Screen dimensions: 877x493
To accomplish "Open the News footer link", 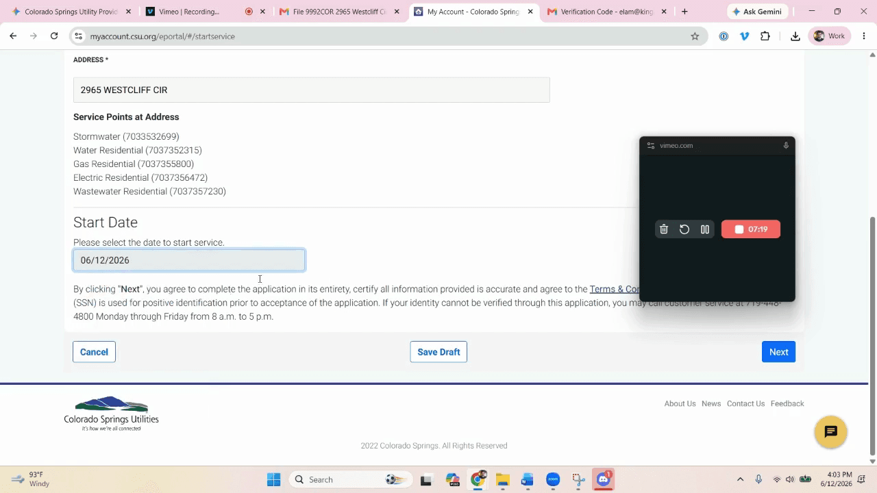I will [711, 404].
